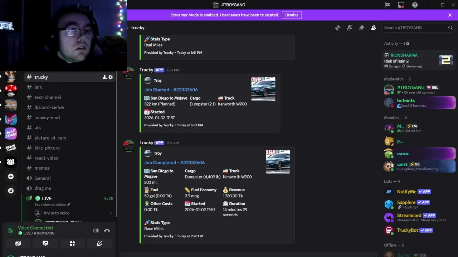
Task: Open IRONDHARMA Risk of Rain 2 activity
Action: [x=419, y=60]
